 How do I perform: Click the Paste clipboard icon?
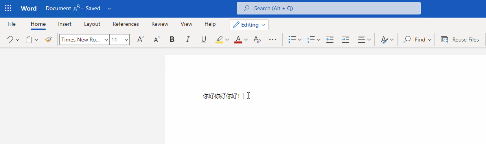tap(29, 40)
